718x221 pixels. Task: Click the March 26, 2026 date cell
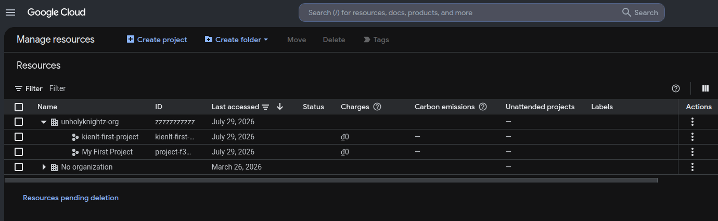click(237, 167)
